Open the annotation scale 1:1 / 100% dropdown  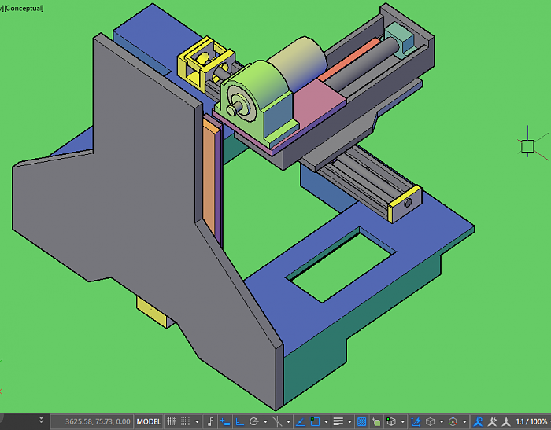coord(532,421)
